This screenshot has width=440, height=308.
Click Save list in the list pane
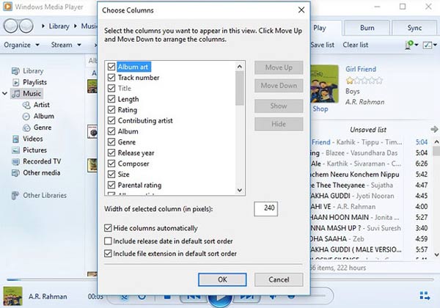[323, 45]
